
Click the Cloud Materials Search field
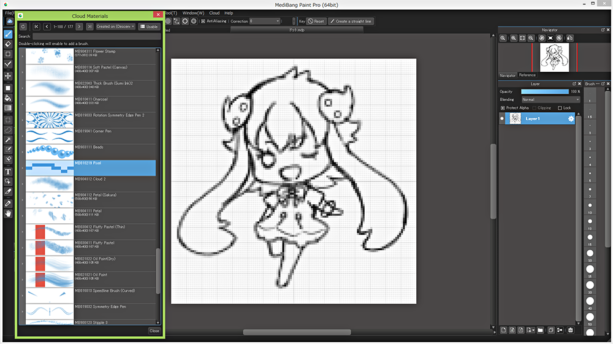pos(96,36)
